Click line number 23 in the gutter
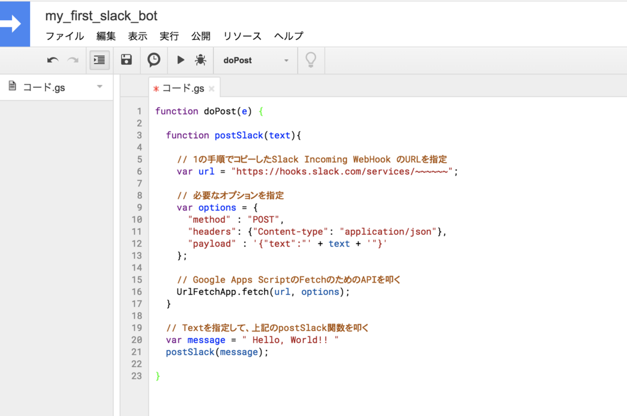The width and height of the screenshot is (627, 416). [x=137, y=376]
